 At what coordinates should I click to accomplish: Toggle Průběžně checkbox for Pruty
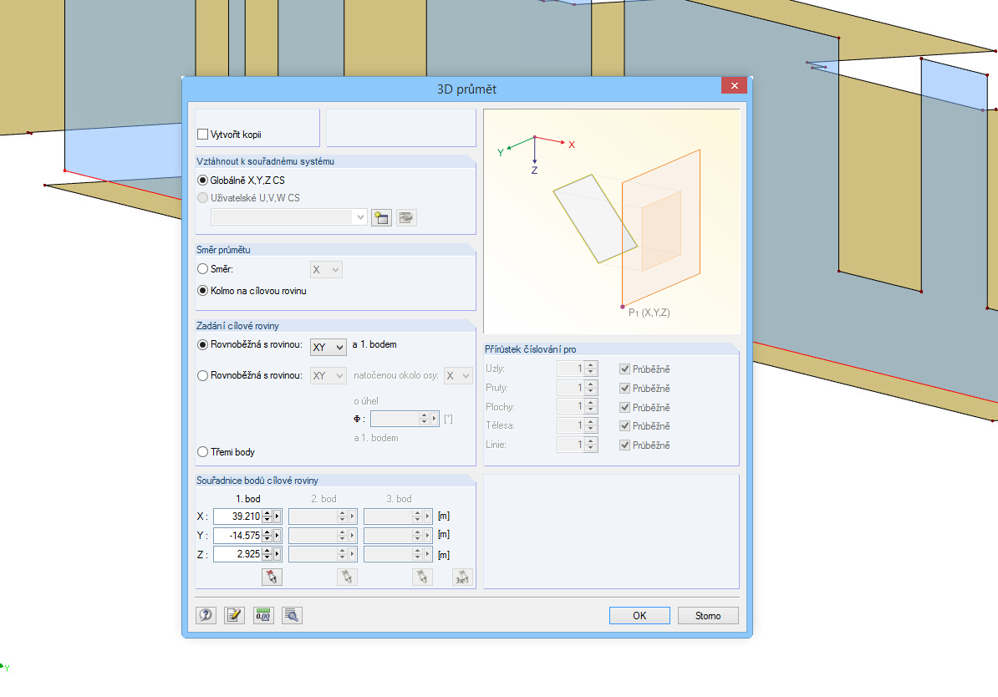click(625, 389)
